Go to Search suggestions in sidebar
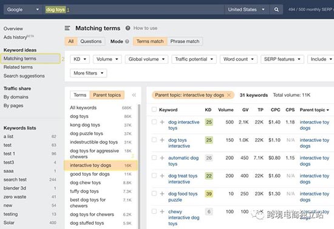The height and width of the screenshot is (229, 334). 24,76
